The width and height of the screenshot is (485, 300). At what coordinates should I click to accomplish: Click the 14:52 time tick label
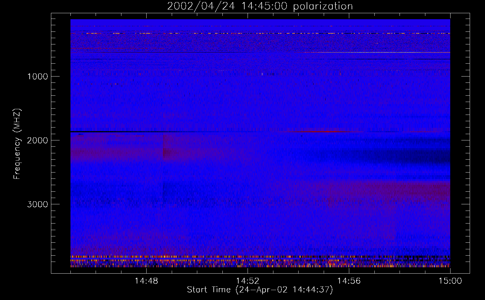coord(248,281)
